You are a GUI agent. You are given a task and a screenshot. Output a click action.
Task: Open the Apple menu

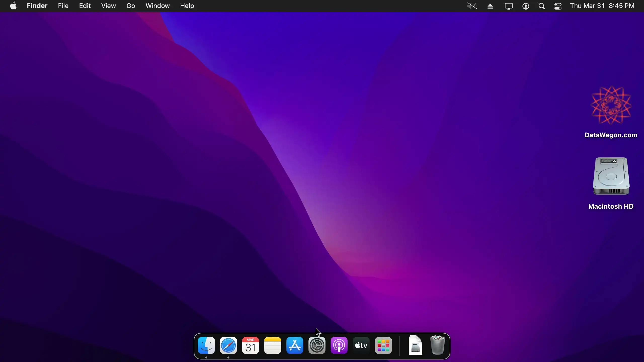click(13, 6)
